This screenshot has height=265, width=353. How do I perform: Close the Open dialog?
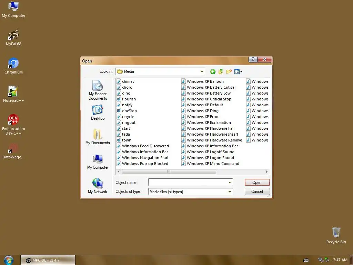coord(265,59)
